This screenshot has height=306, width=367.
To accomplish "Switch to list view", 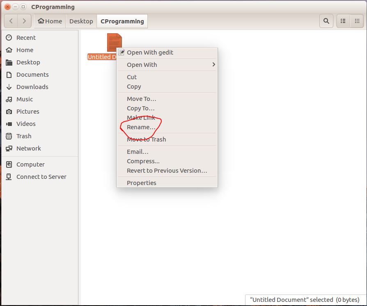I will (343, 21).
